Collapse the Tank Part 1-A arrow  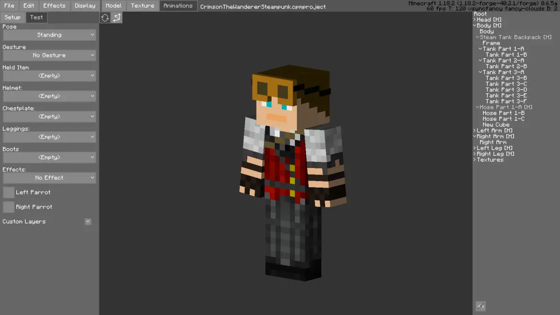pos(480,49)
